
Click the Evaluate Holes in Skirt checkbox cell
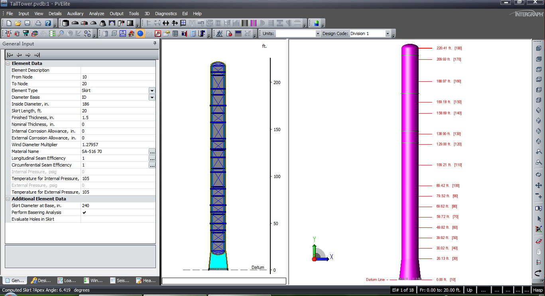(x=118, y=219)
